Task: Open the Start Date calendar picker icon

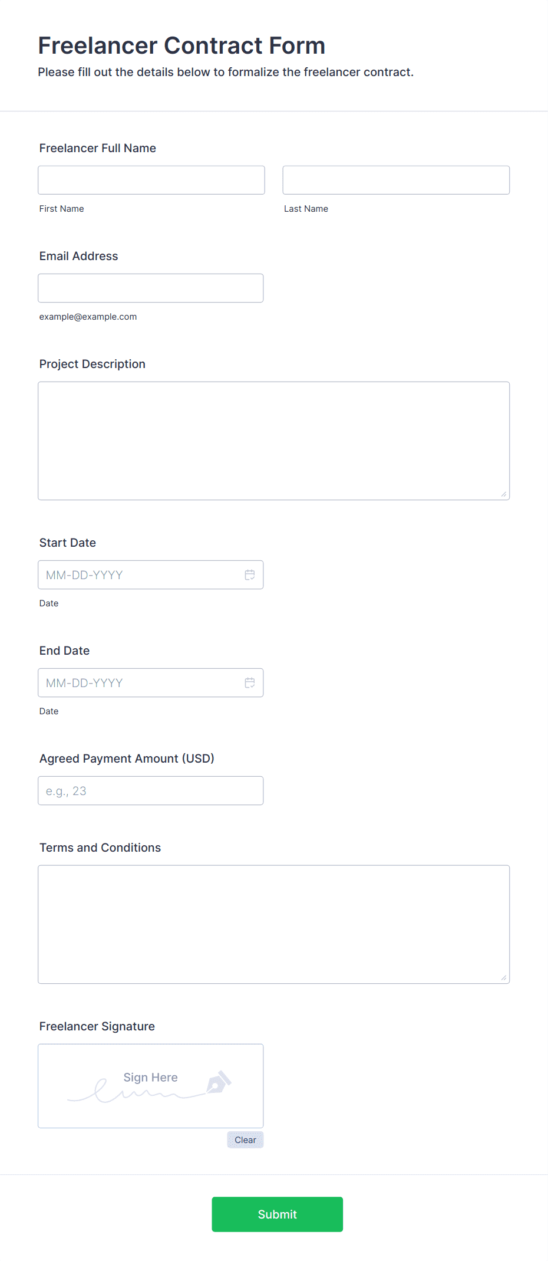Action: tap(250, 575)
